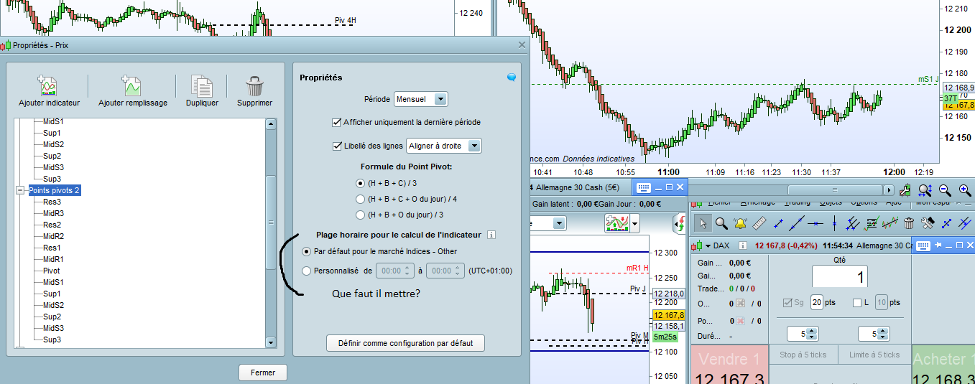Open the Aligner à droite dropdown
Screen dimensions: 975x384
444,146
